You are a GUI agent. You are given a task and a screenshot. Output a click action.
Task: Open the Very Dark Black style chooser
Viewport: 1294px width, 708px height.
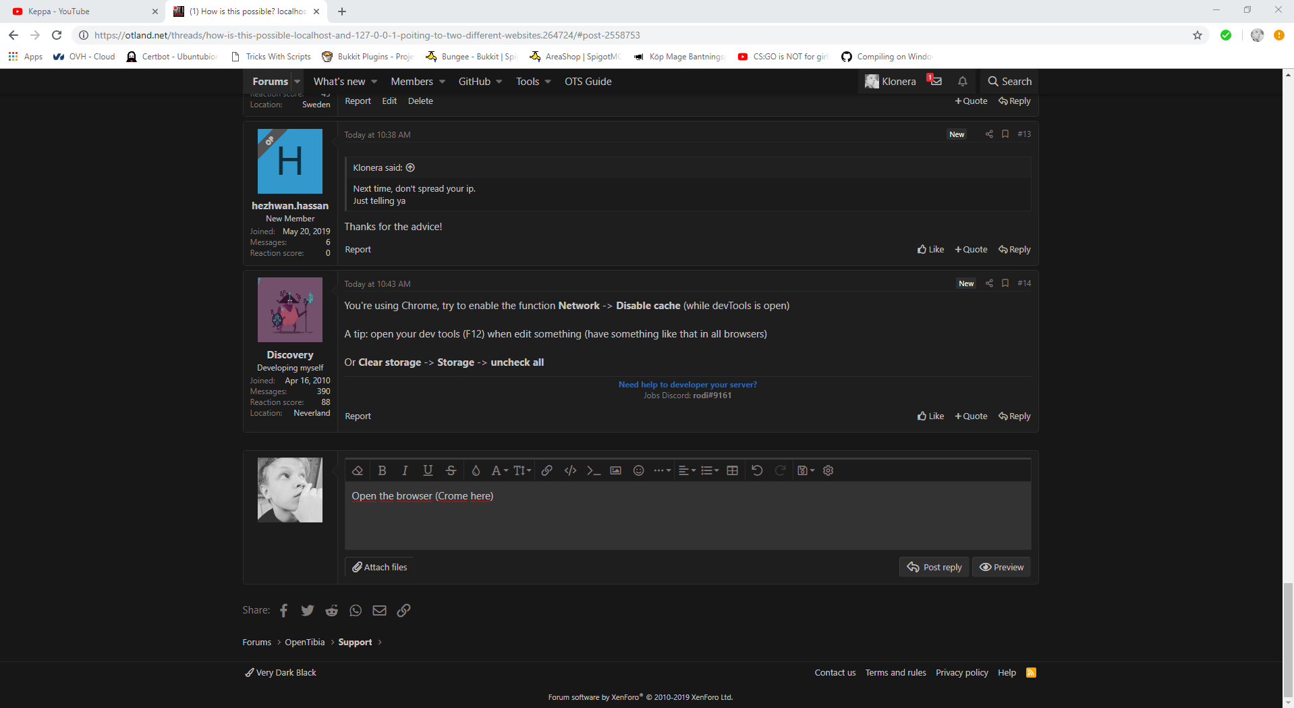(281, 673)
